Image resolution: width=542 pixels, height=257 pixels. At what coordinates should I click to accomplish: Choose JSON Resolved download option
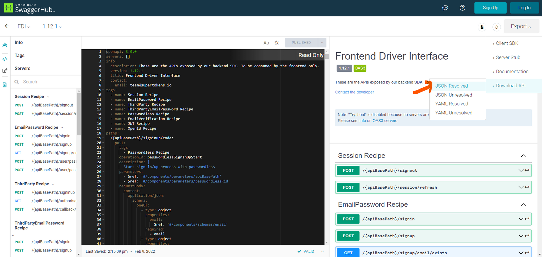[x=451, y=86]
